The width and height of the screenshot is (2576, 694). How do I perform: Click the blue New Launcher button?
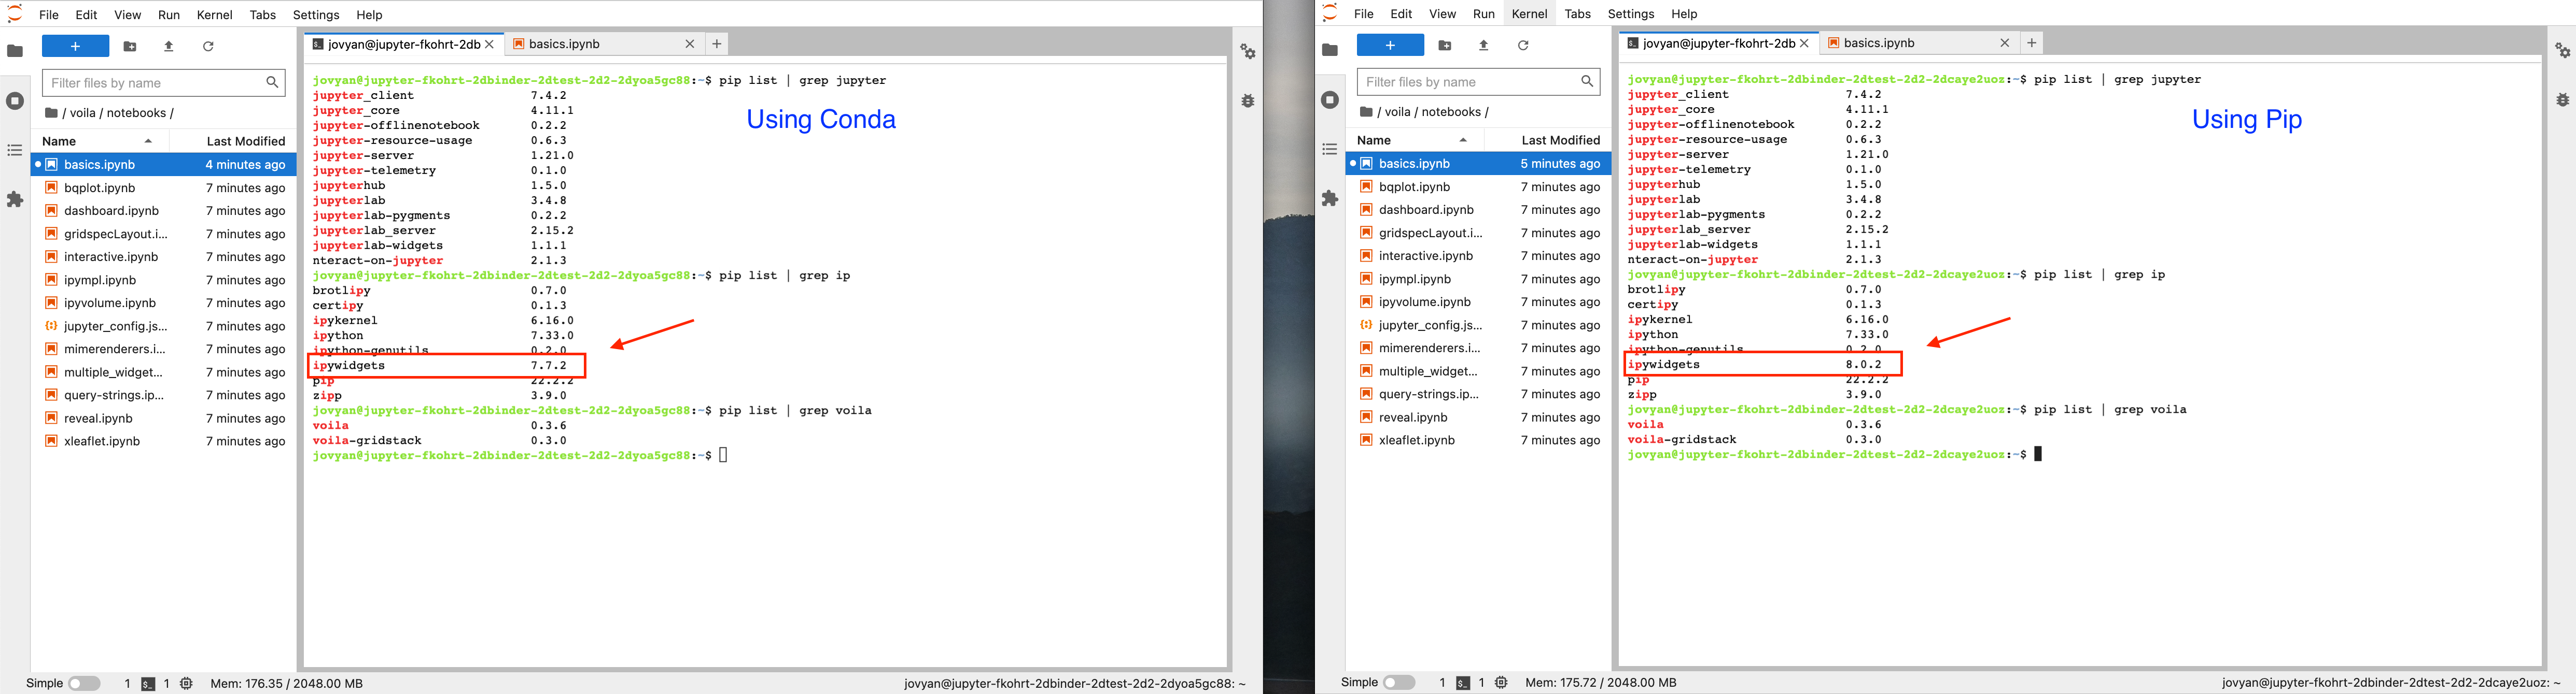point(75,46)
